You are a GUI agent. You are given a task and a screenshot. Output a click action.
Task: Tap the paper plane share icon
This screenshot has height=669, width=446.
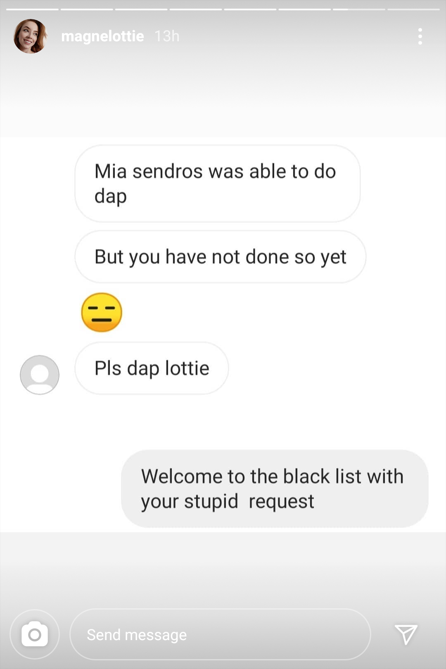pos(406,634)
